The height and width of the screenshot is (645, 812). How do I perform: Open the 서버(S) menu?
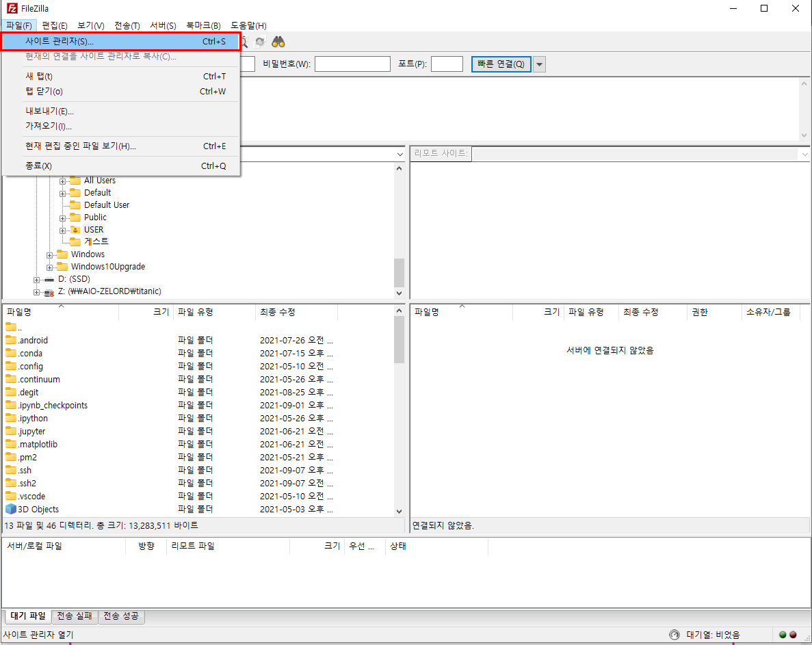[x=163, y=25]
